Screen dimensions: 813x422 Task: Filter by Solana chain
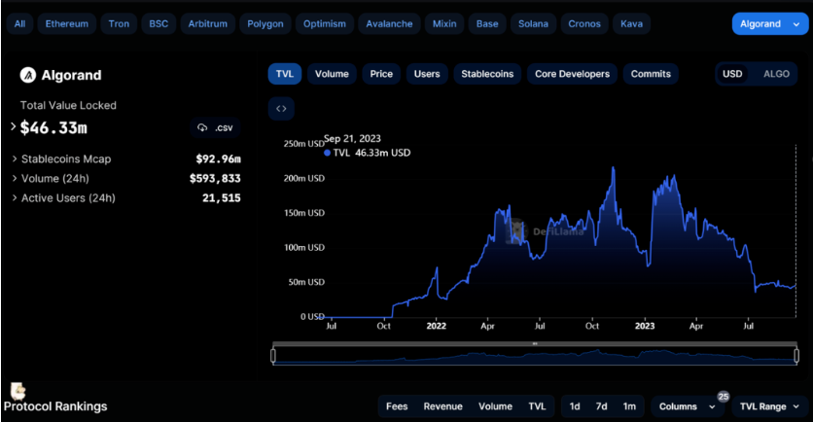[x=533, y=24]
